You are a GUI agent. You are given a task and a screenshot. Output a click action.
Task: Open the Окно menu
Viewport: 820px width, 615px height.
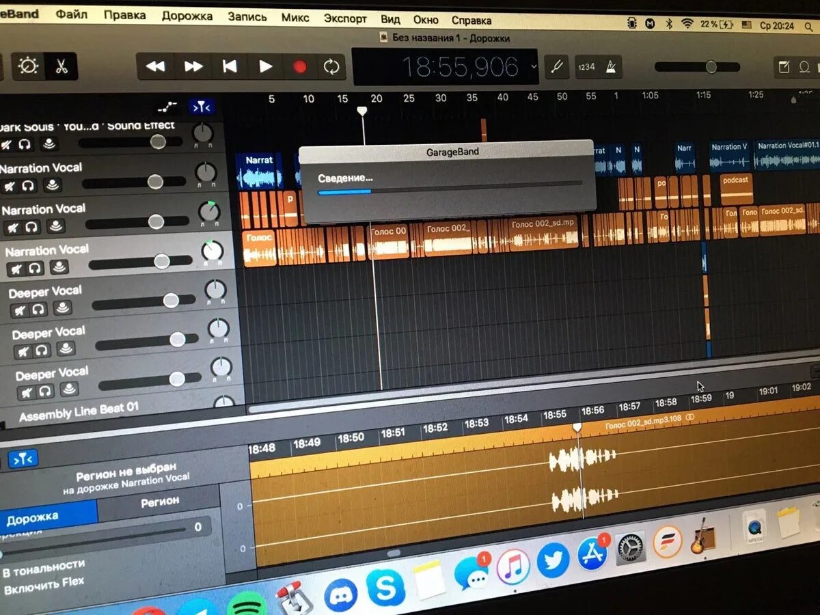(x=426, y=20)
